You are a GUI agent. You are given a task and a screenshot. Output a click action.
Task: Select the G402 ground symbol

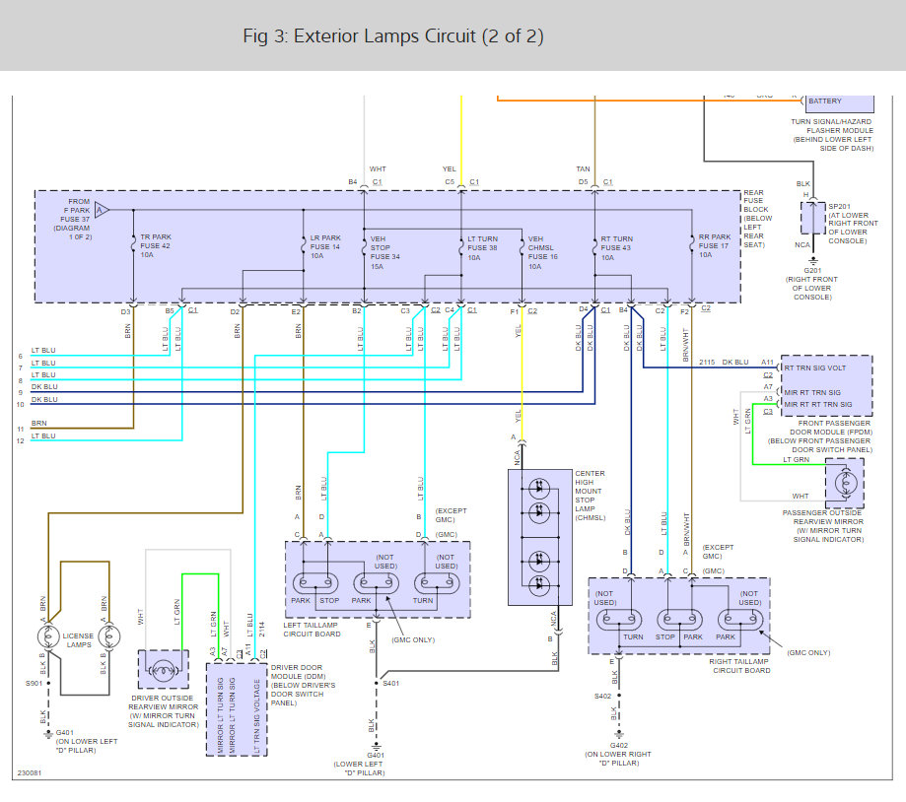[619, 734]
